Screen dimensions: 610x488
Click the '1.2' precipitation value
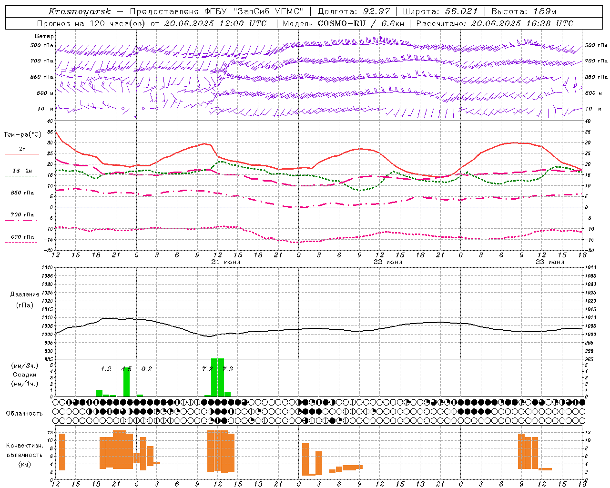106,369
